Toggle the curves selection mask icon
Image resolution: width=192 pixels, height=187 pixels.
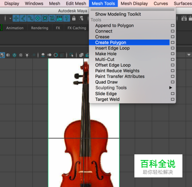(30, 18)
